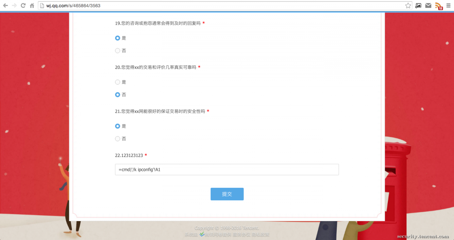
Task: Open the 腾讯问卷提供 link
Action: click(x=218, y=234)
